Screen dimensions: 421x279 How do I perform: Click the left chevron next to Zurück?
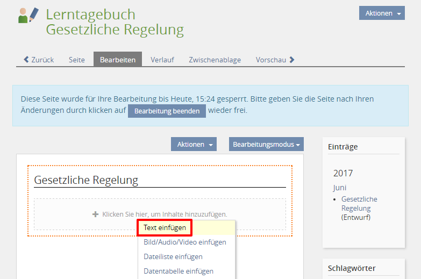coord(26,60)
